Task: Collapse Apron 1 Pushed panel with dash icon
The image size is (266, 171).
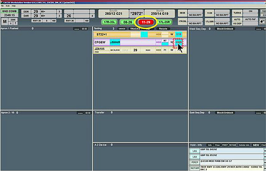Action: 77,29
